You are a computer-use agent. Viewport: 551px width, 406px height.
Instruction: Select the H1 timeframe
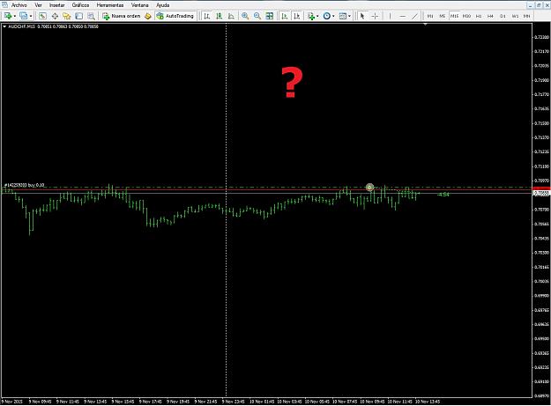tap(479, 16)
